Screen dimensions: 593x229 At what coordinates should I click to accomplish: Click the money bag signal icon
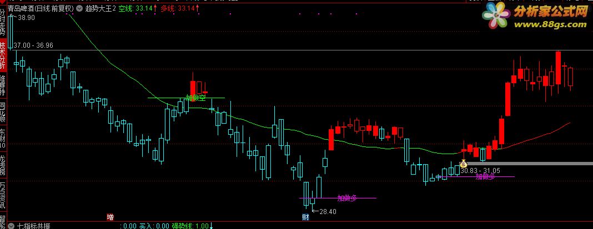[463, 164]
